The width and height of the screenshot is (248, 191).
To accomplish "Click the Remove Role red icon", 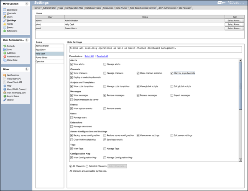I will point(5,57).
